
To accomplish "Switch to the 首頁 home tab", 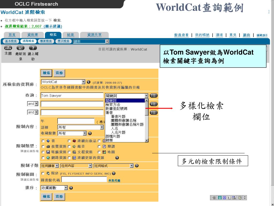I will coord(12,35).
